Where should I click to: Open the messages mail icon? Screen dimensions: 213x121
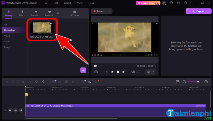point(178,3)
